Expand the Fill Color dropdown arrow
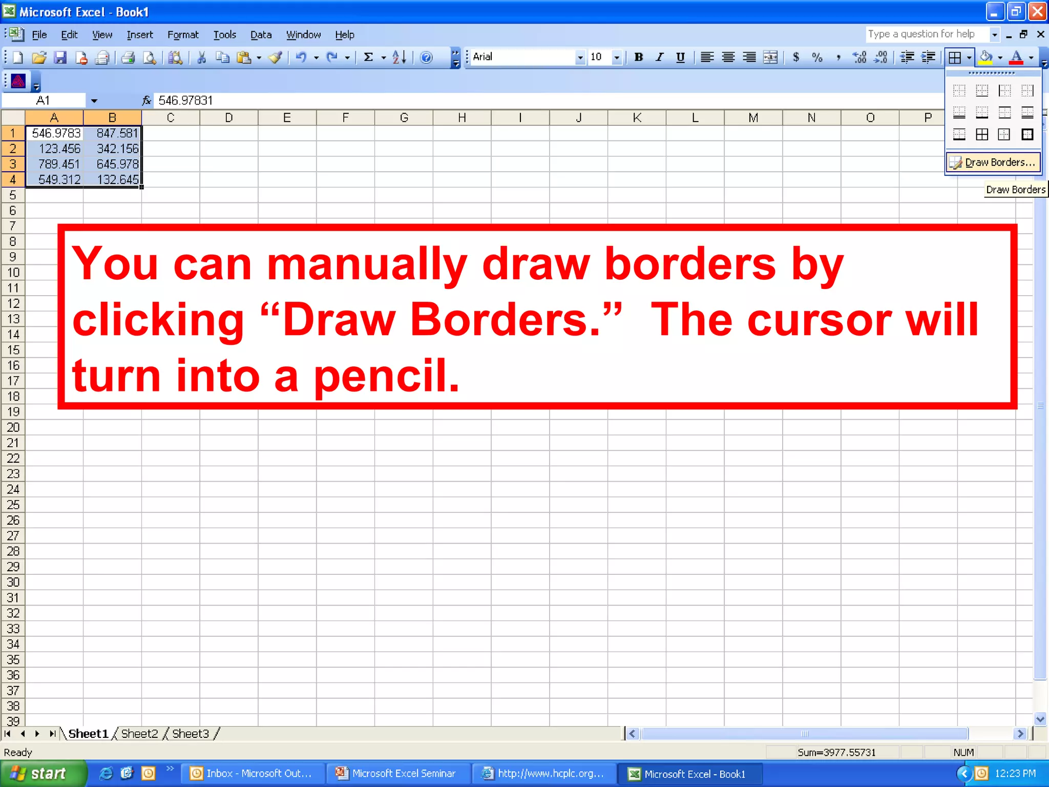The height and width of the screenshot is (787, 1049). (1000, 57)
